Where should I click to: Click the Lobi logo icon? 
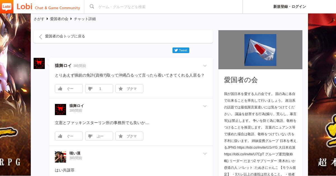pyautogui.click(x=7, y=6)
